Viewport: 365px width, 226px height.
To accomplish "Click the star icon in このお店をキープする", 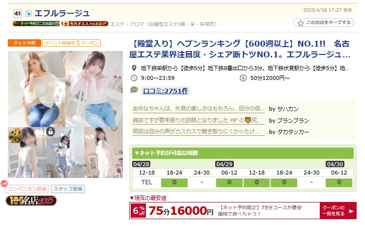I will point(301,23).
